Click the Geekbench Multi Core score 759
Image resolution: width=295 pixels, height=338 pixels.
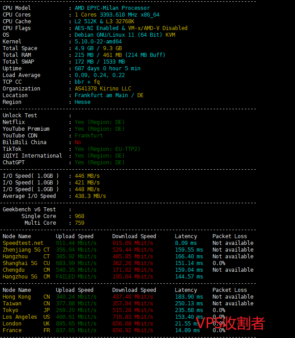pyautogui.click(x=80, y=223)
